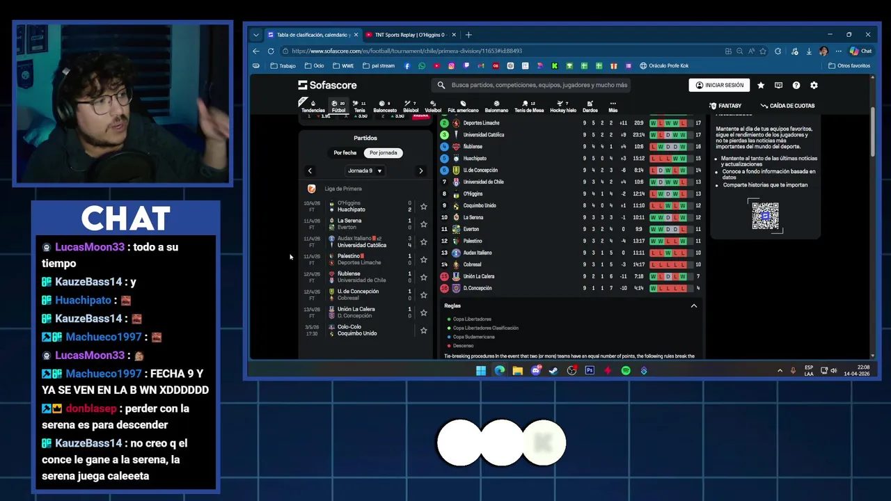Open File Explorer from taskbar
This screenshot has width=891, height=501.
(x=517, y=371)
